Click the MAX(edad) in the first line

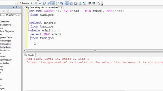pyautogui.click(x=115, y=11)
